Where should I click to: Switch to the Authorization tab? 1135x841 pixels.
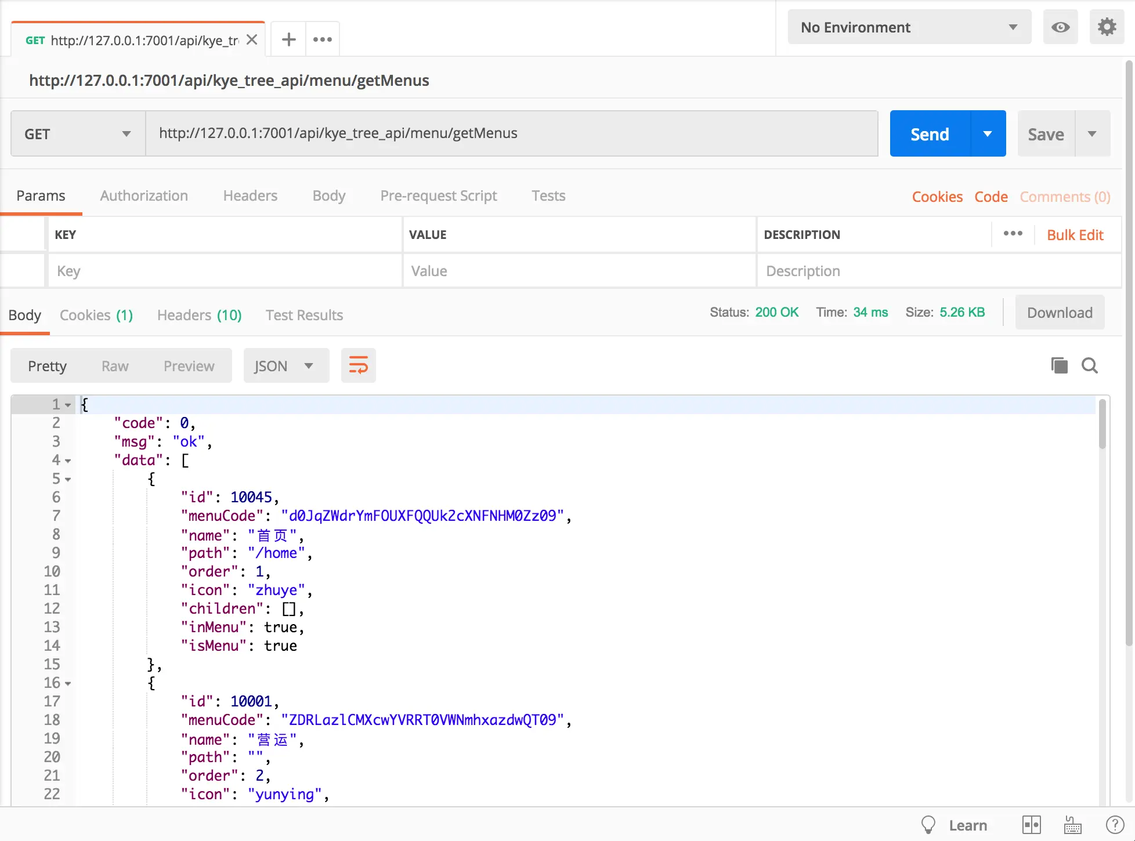(144, 196)
